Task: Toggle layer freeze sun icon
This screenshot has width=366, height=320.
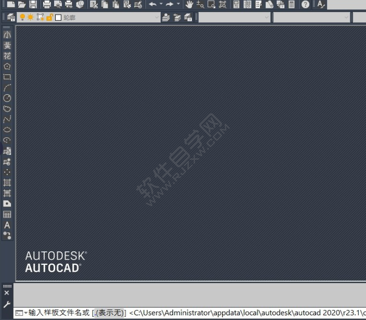Action: [x=31, y=17]
